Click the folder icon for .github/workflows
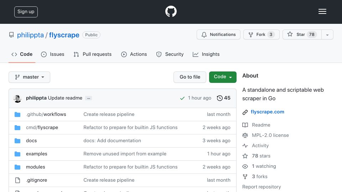 17,114
